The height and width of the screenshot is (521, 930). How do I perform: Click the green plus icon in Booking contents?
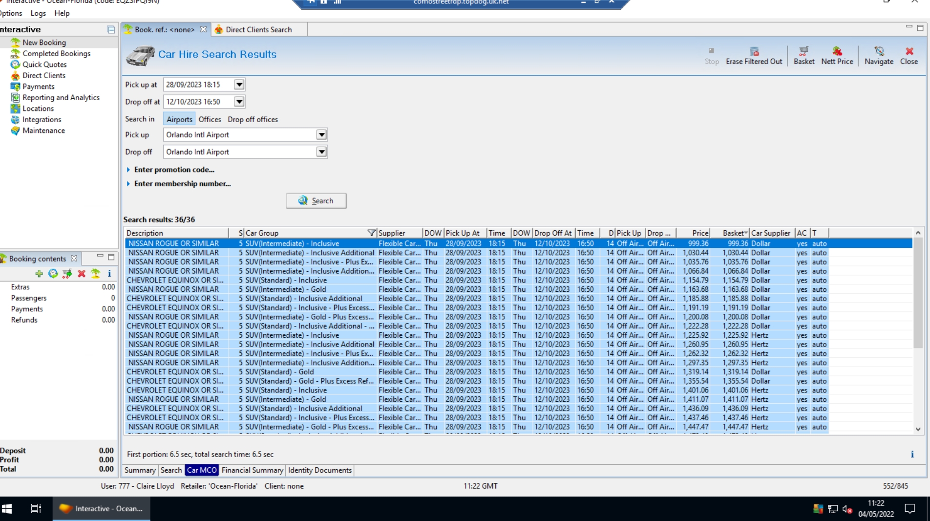point(39,274)
